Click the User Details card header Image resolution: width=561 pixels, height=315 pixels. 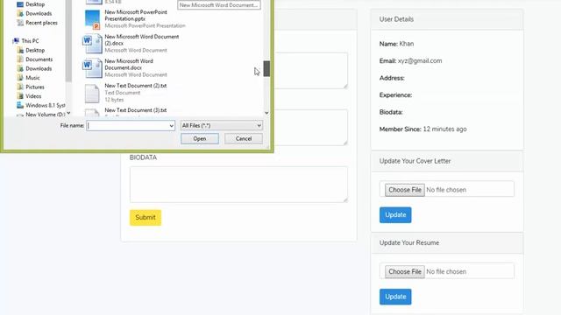pyautogui.click(x=447, y=19)
